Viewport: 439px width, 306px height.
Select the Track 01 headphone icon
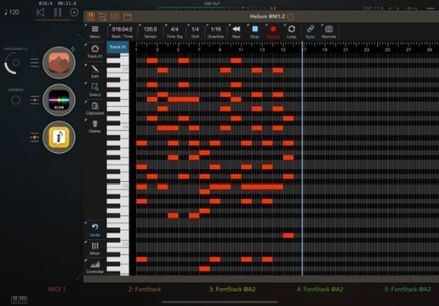(x=94, y=51)
